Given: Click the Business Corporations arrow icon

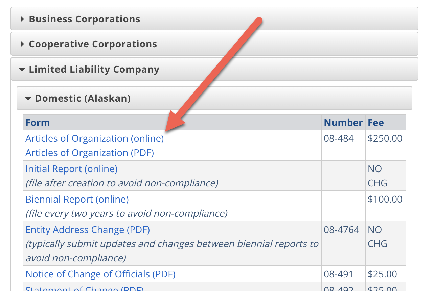Looking at the screenshot, I should (22, 19).
